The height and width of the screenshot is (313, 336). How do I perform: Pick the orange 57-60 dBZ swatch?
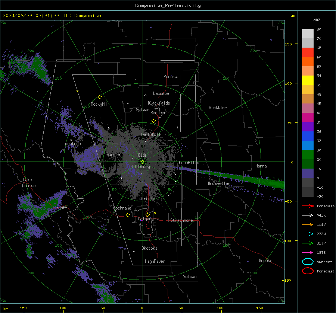308,62
